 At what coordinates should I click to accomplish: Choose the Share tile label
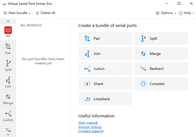[x=98, y=84]
